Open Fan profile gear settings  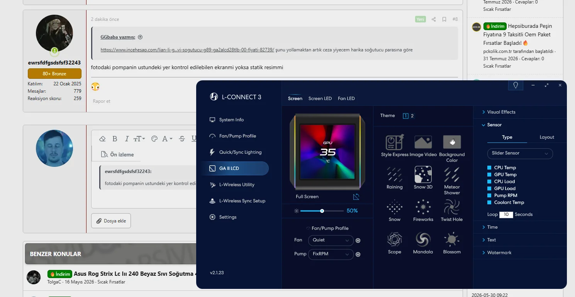pyautogui.click(x=358, y=241)
